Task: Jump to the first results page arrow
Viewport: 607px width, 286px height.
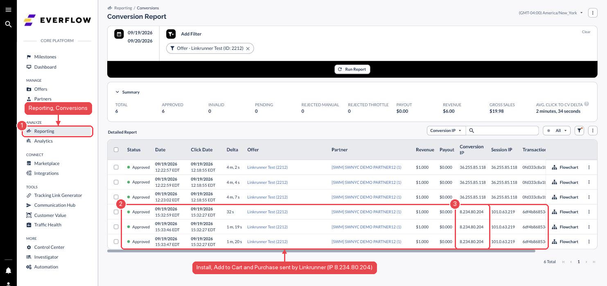Action: click(564, 262)
